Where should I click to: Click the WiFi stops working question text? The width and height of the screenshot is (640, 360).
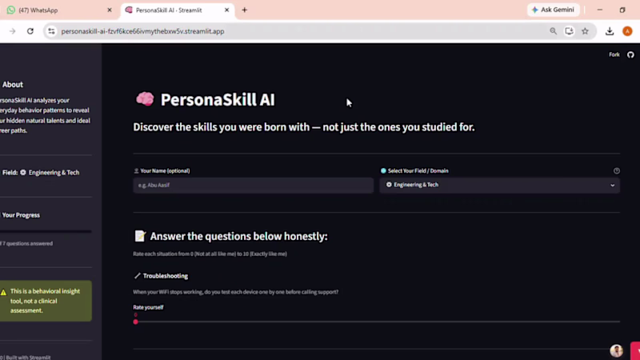tap(235, 292)
